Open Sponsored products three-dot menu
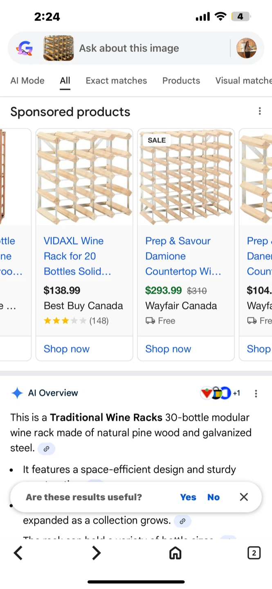 pos(259,111)
